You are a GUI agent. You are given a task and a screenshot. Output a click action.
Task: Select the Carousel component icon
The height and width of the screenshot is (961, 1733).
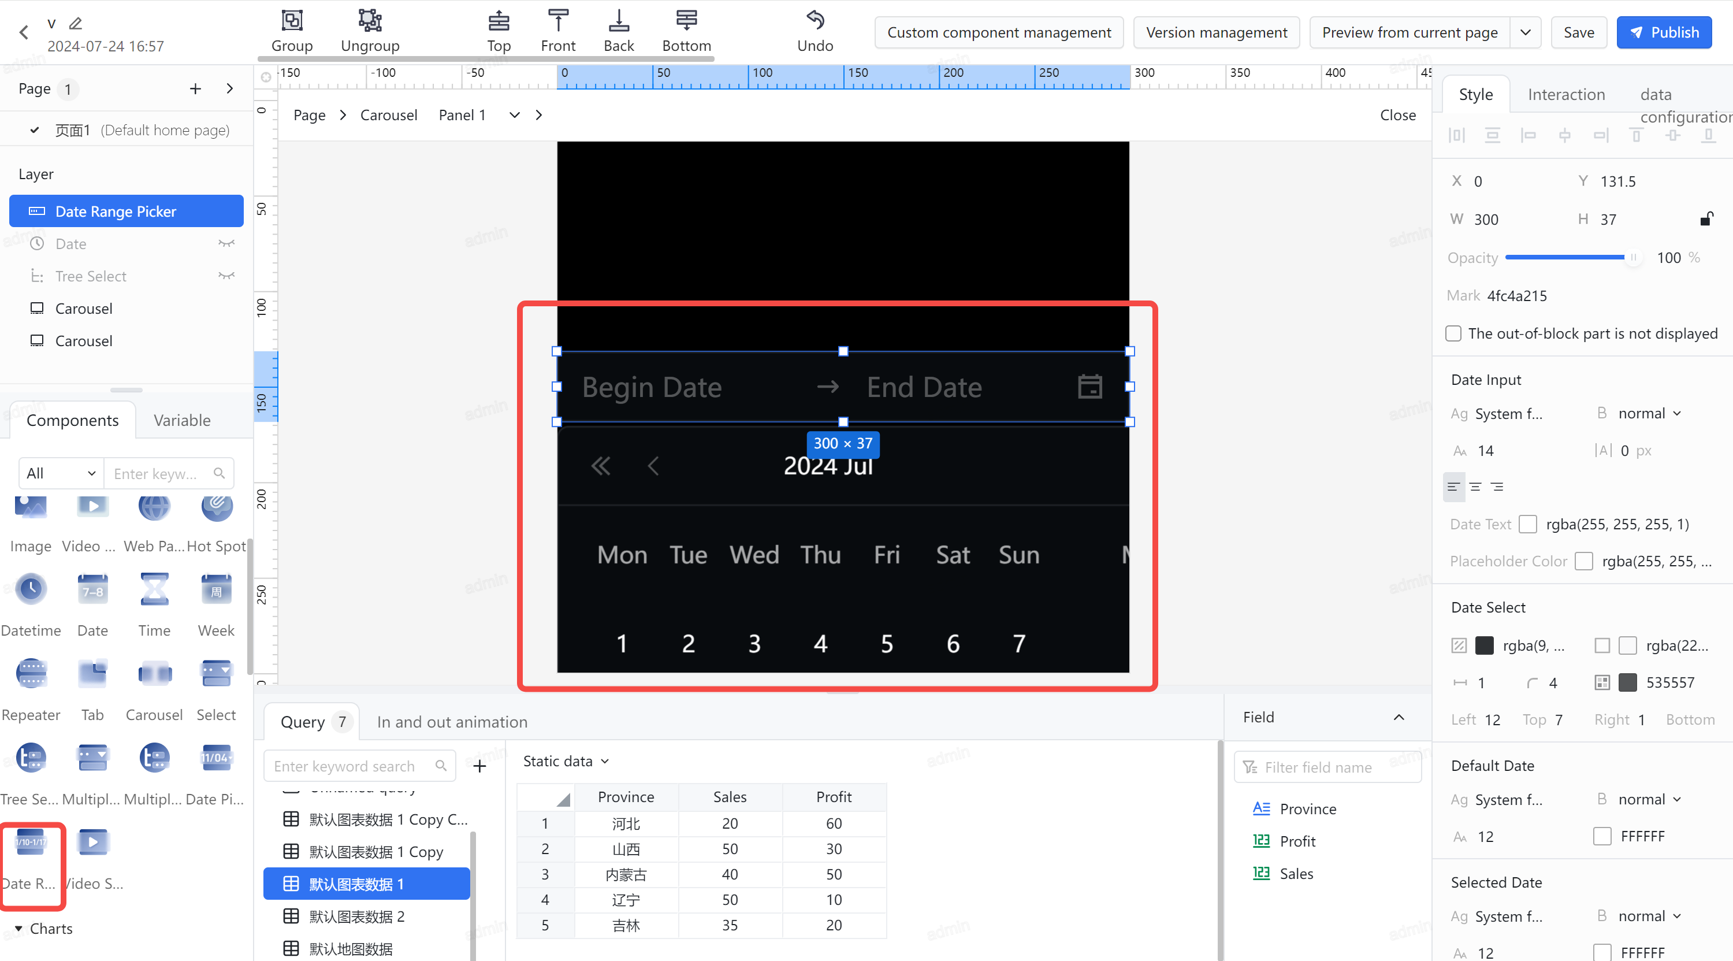[x=154, y=674]
